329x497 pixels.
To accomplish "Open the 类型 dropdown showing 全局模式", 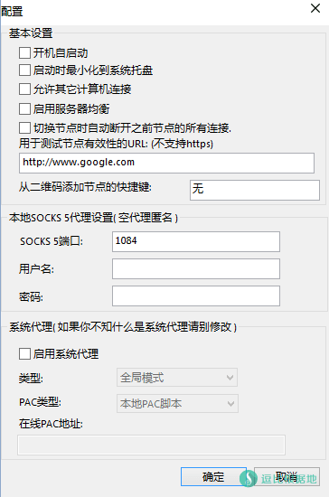I will pyautogui.click(x=177, y=377).
